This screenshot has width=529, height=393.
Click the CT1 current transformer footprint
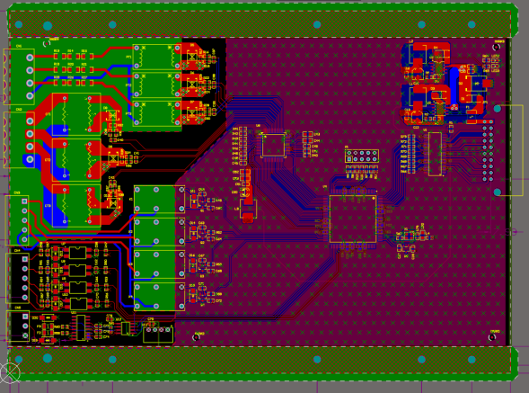pyautogui.click(x=76, y=114)
